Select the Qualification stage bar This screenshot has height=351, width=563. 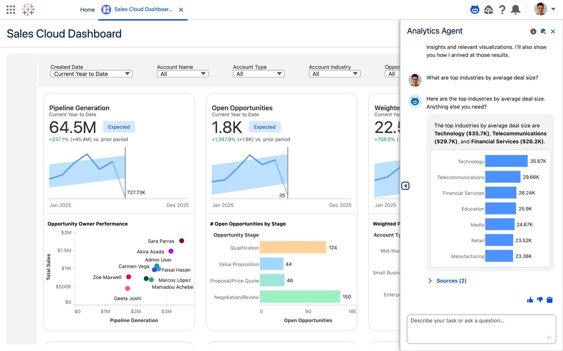pos(293,247)
